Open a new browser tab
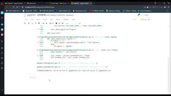Image resolution: width=171 pixels, height=96 pixels. click(x=94, y=3)
